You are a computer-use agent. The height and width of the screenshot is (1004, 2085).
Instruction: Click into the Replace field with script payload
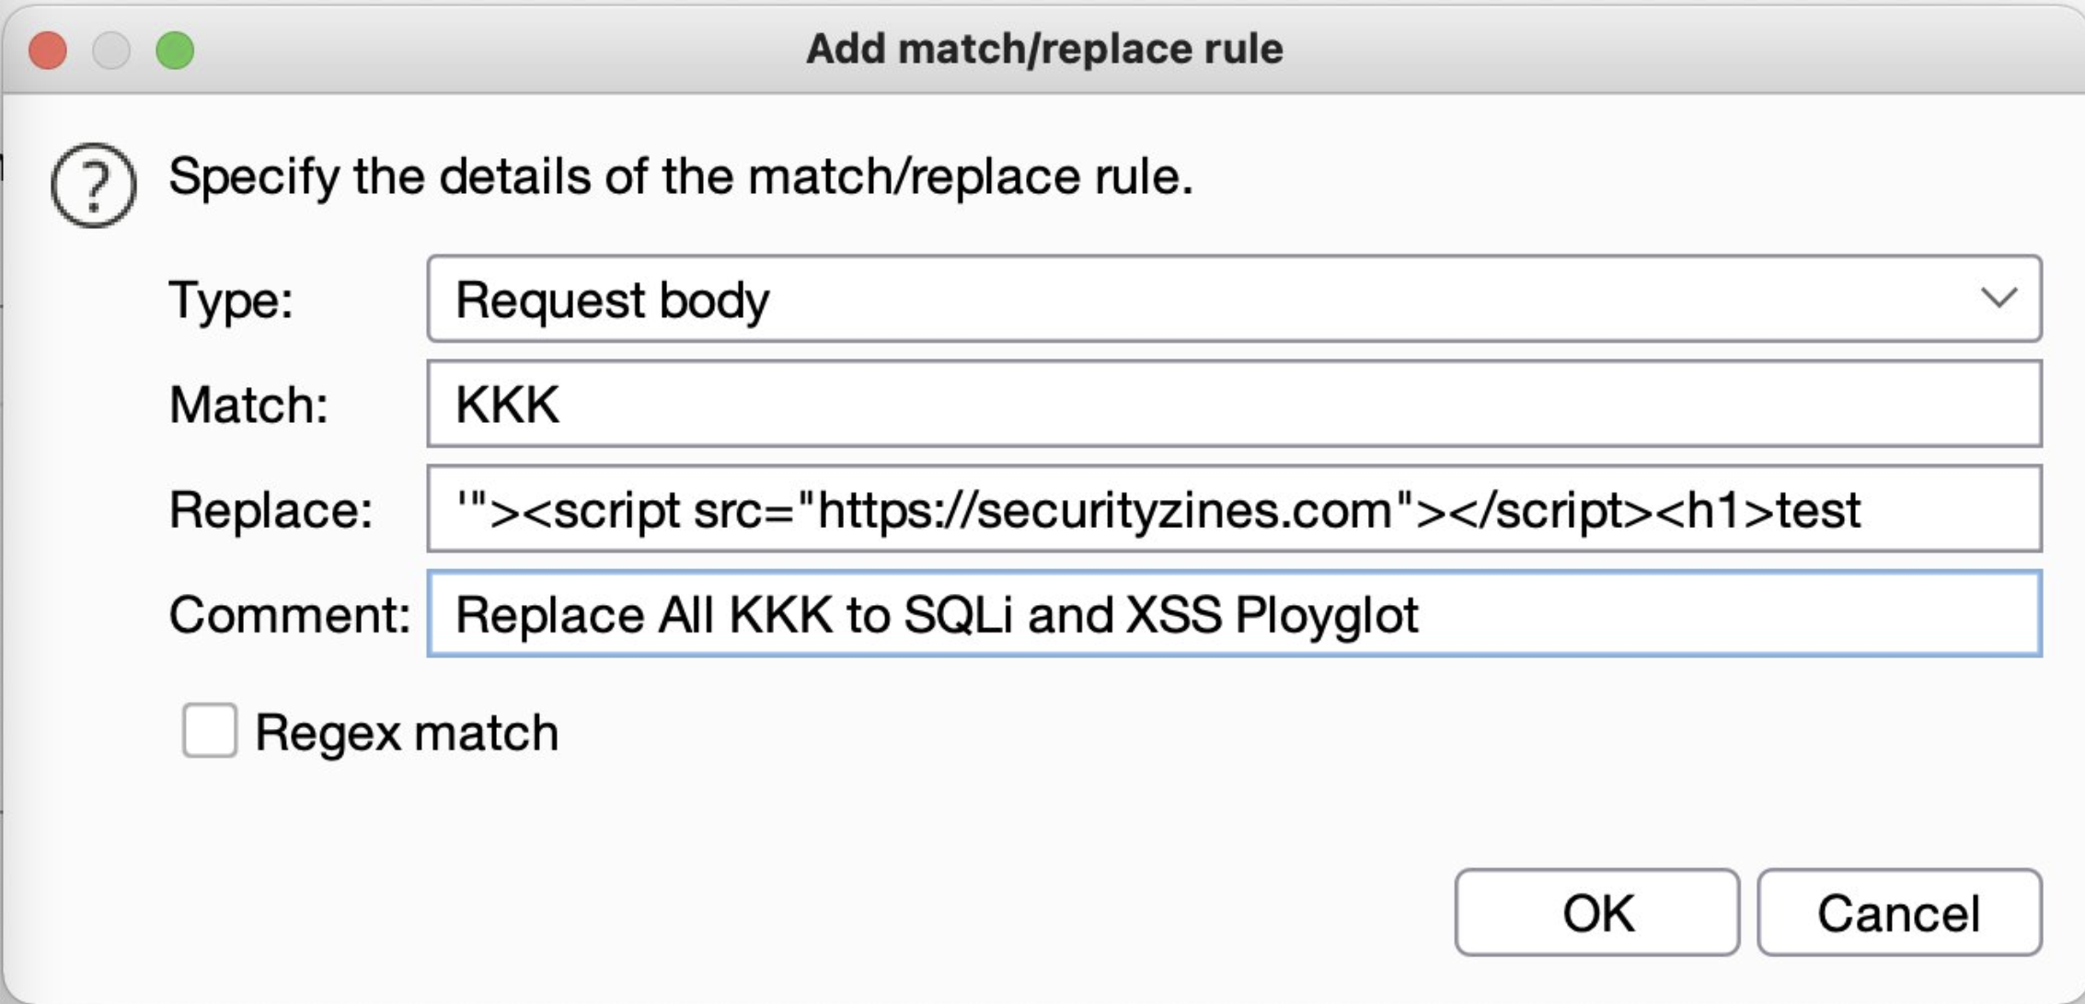coord(1234,508)
